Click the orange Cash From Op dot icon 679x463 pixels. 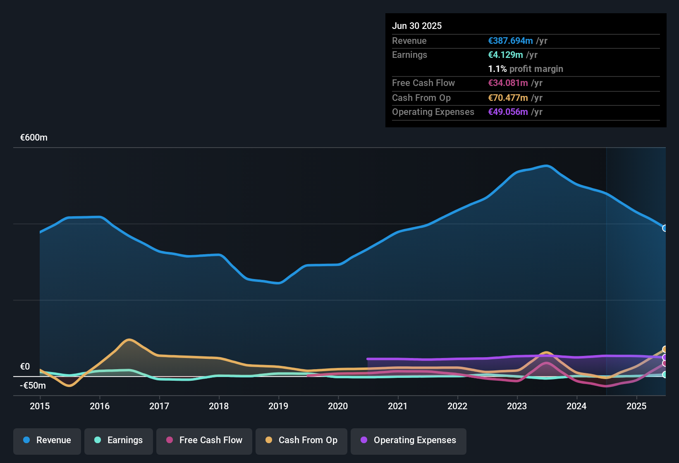pos(269,440)
